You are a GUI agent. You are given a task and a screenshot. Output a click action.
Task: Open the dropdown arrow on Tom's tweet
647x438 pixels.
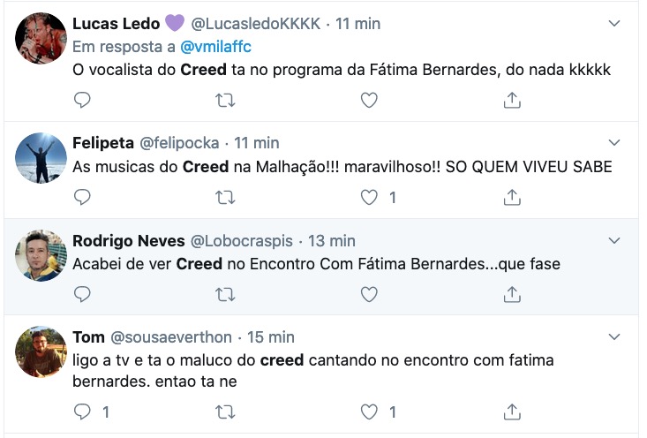coord(615,336)
